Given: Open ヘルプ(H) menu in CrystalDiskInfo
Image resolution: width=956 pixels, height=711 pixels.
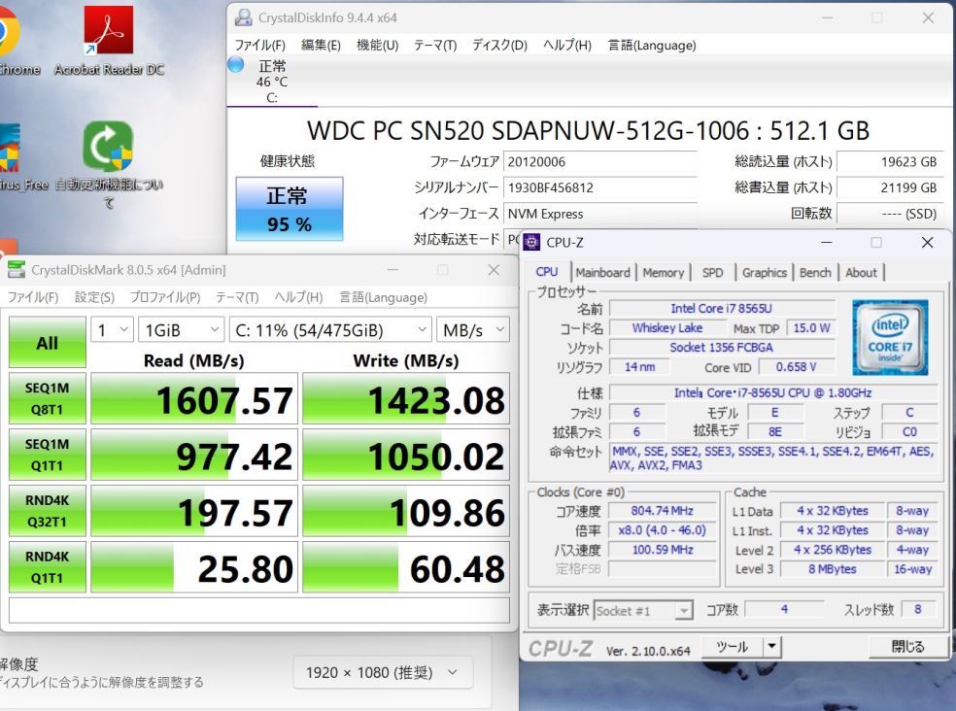Looking at the screenshot, I should tap(567, 45).
